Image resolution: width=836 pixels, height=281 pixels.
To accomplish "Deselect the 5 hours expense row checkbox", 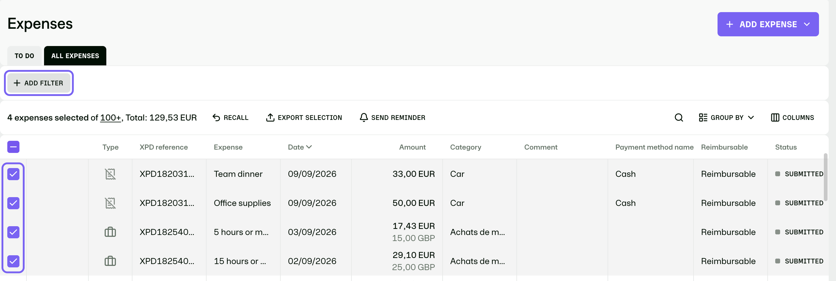I will pos(13,232).
